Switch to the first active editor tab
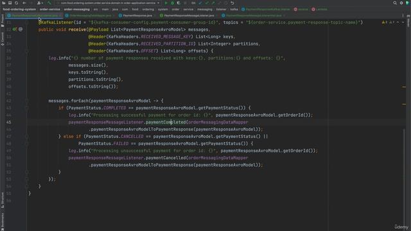The image size is (411, 231). tap(35, 15)
